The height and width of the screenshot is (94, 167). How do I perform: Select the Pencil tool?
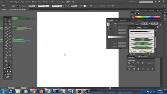pyautogui.click(x=6, y=36)
